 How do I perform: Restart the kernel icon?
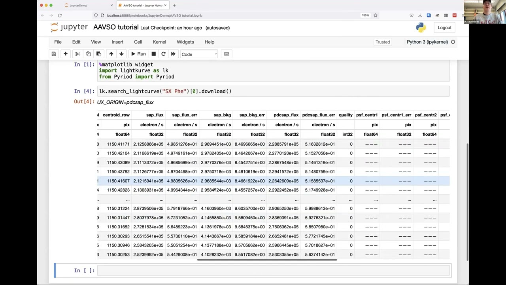point(163,54)
